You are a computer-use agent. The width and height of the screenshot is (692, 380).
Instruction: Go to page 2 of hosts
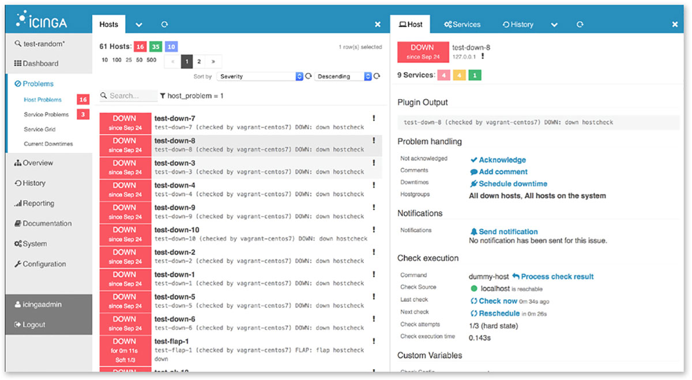click(199, 61)
